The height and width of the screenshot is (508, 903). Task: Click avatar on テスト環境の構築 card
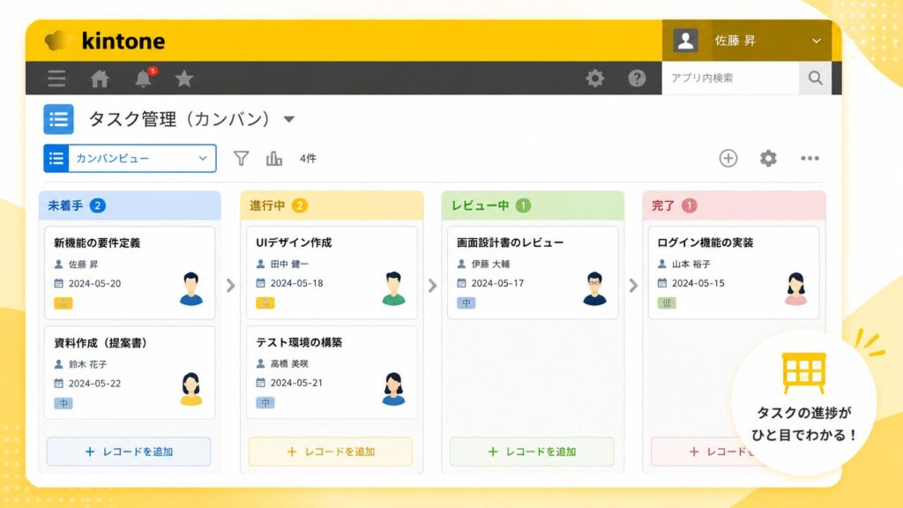point(393,389)
